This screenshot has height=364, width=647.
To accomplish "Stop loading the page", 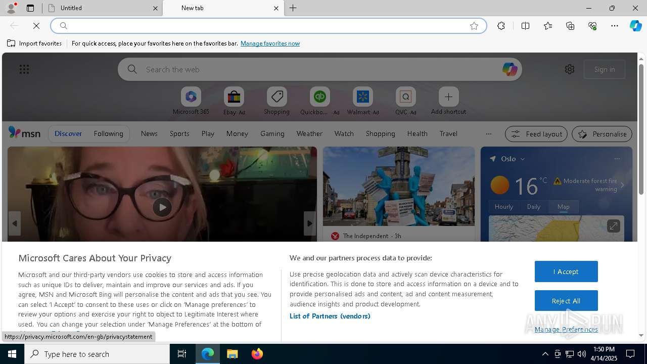I will click(x=36, y=26).
